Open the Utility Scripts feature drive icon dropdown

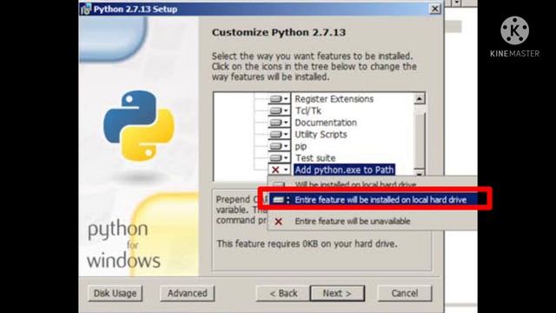[279, 135]
